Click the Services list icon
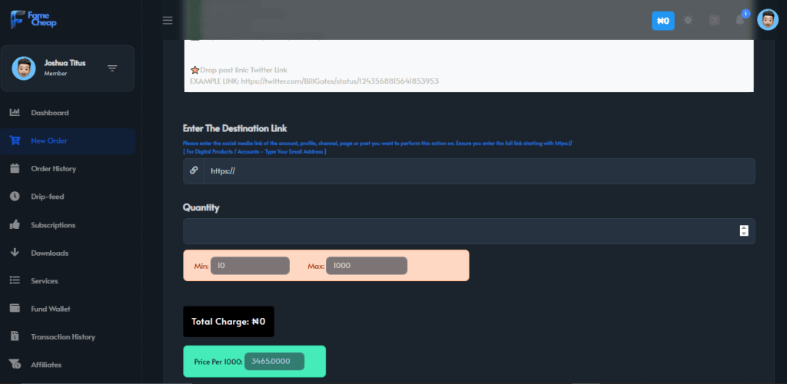This screenshot has width=787, height=384. [x=15, y=281]
